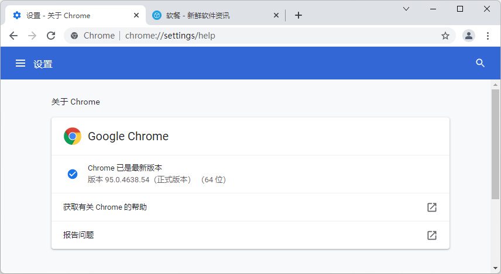Close the 软餐 tab

276,15
